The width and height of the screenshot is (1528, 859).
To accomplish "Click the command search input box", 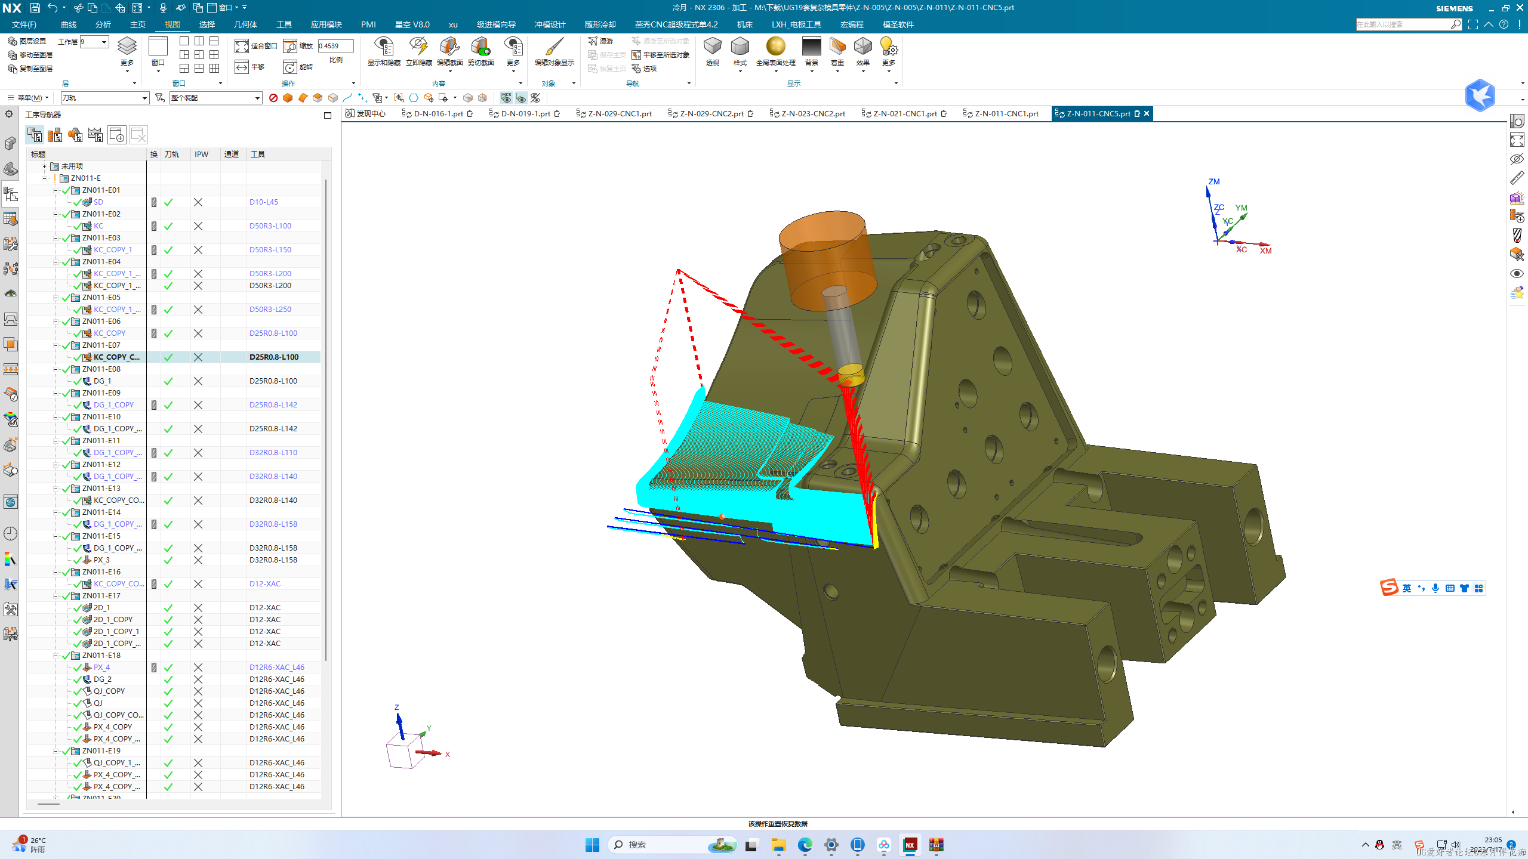I will pyautogui.click(x=1403, y=24).
